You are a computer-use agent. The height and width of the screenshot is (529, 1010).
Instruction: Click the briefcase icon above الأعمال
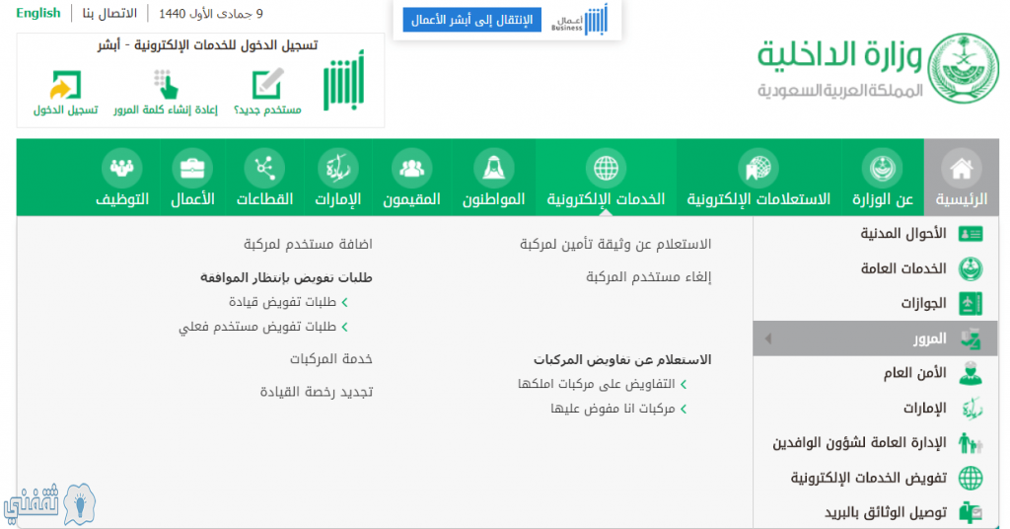[x=192, y=168]
